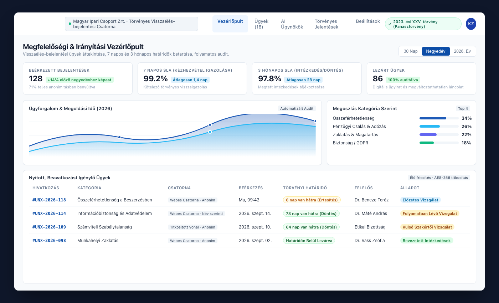Open case #UNX-2026-109
The width and height of the screenshot is (499, 303).
point(49,227)
